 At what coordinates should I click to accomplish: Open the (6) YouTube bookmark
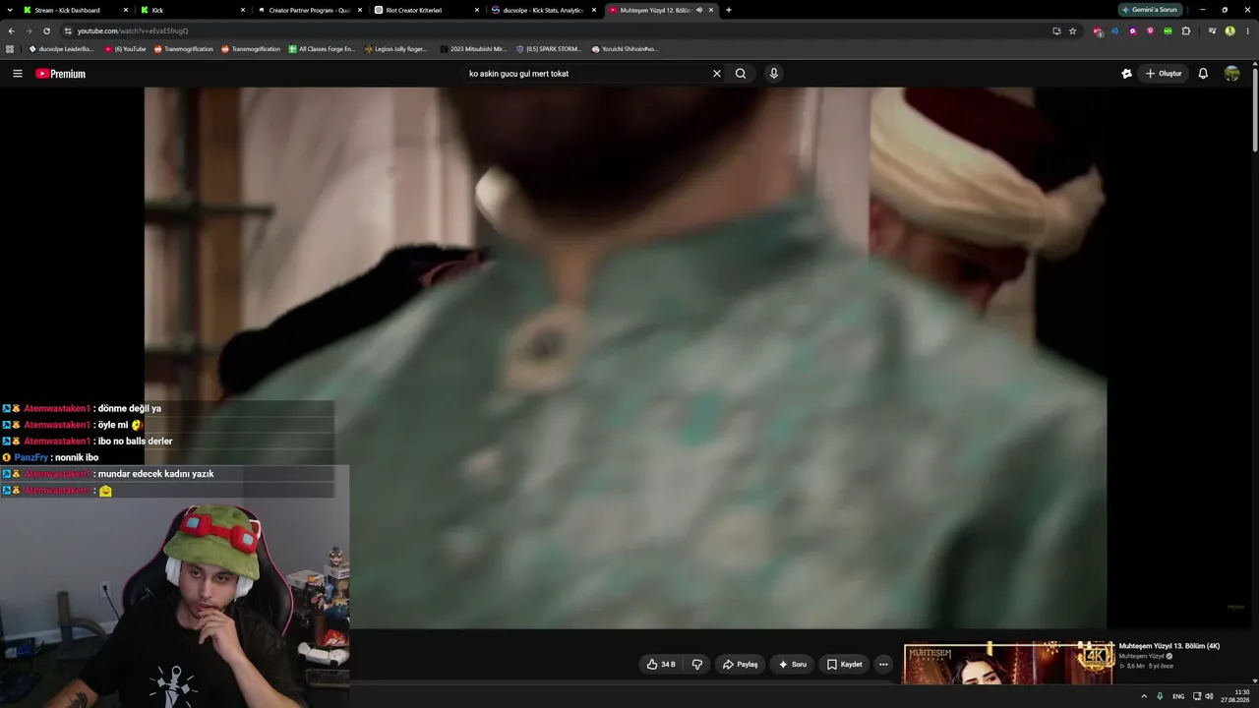tap(125, 49)
